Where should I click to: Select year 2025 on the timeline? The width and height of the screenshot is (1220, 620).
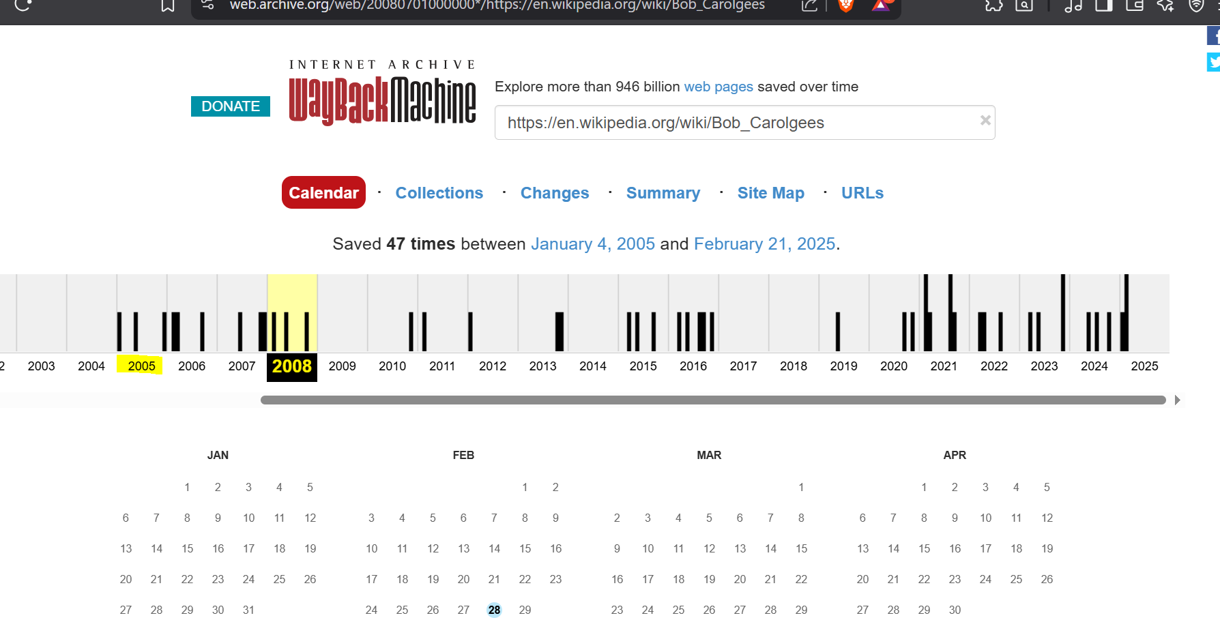click(1144, 366)
